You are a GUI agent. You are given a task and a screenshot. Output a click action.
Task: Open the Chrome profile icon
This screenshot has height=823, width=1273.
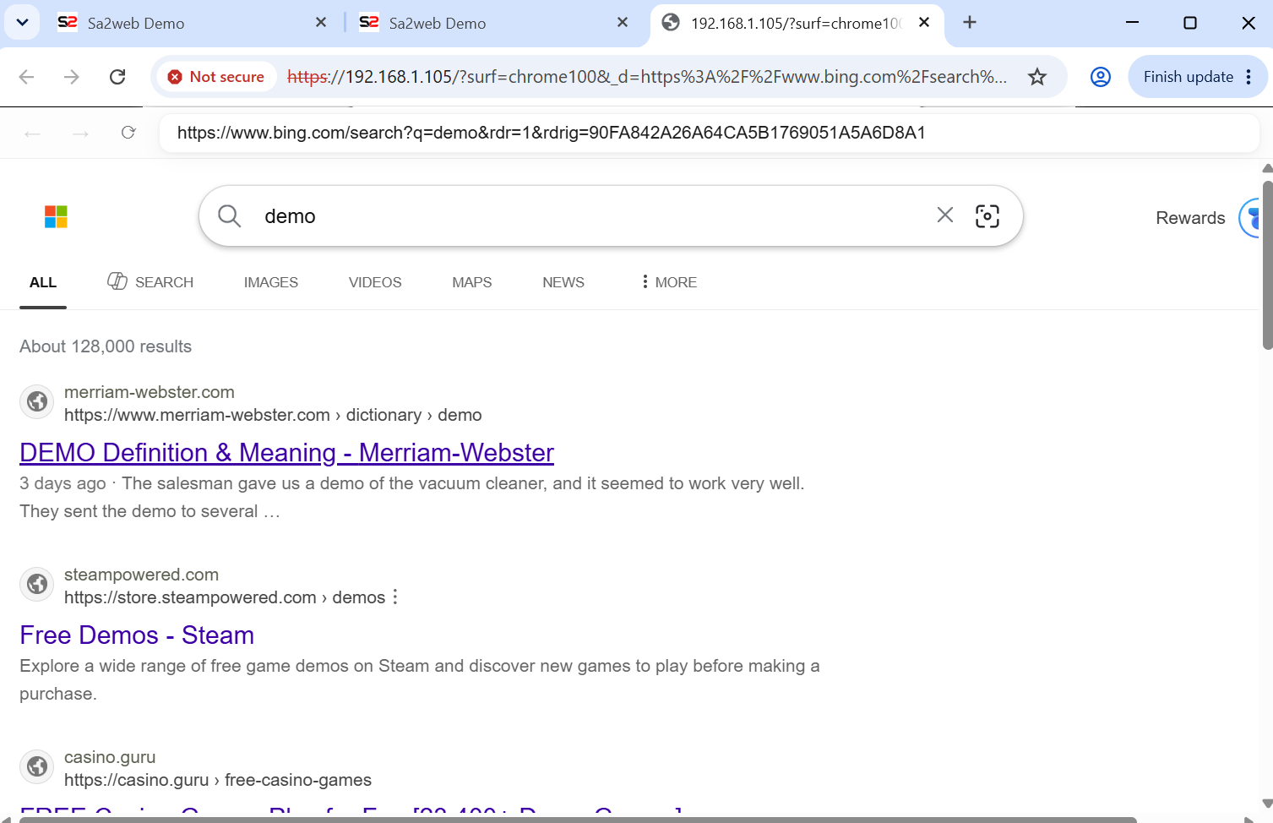pyautogui.click(x=1101, y=77)
